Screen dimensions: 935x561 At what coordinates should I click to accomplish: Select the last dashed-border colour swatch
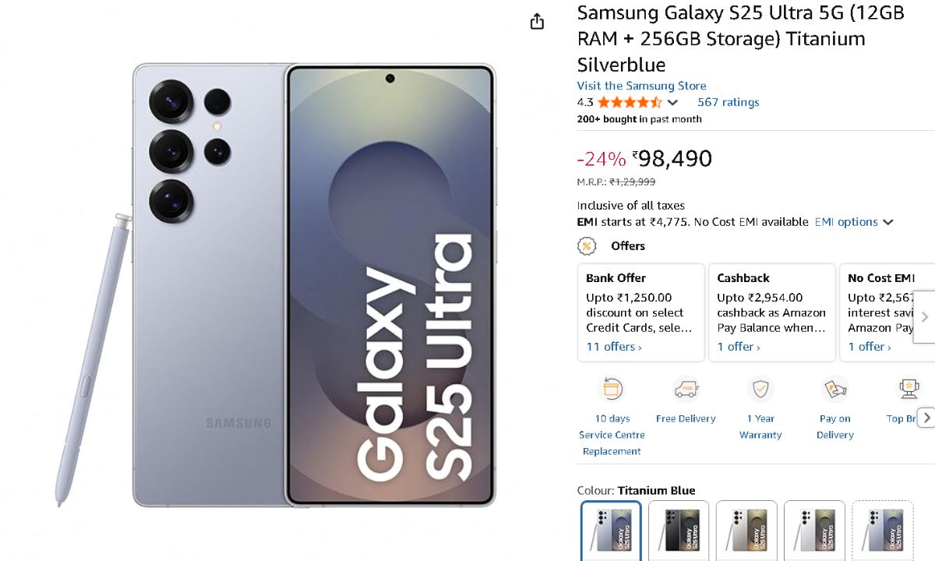(x=882, y=530)
